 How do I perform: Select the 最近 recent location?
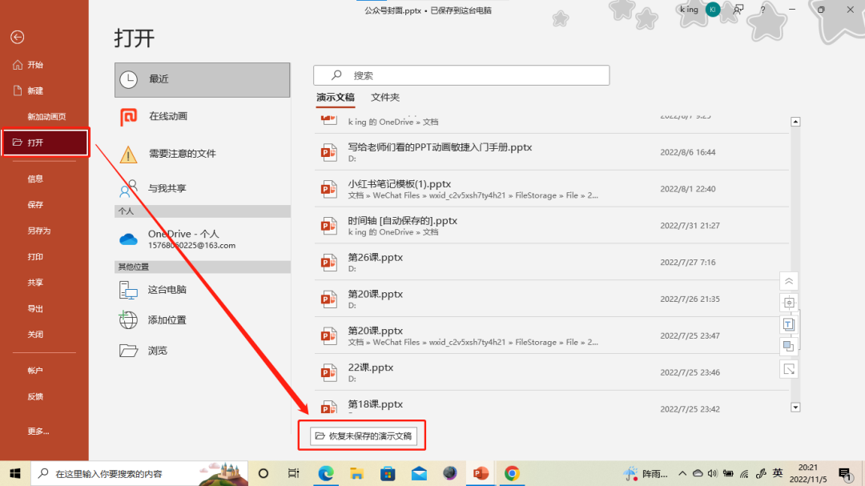[x=202, y=79]
